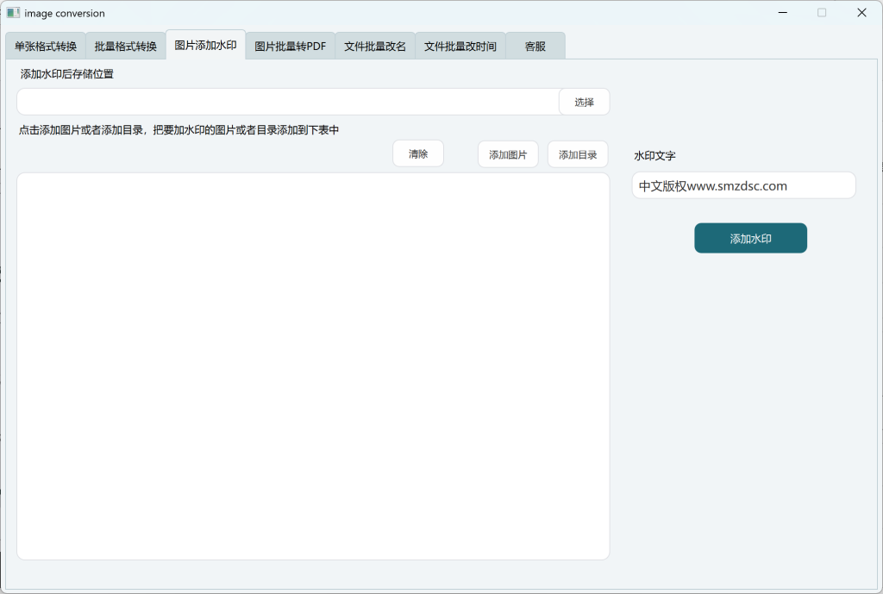The height and width of the screenshot is (594, 883).
Task: Switch to the 单张格式转换 tab
Action: [46, 47]
